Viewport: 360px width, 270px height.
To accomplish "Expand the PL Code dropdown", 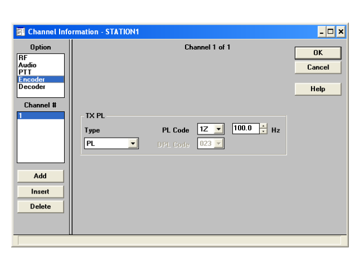I will [219, 129].
